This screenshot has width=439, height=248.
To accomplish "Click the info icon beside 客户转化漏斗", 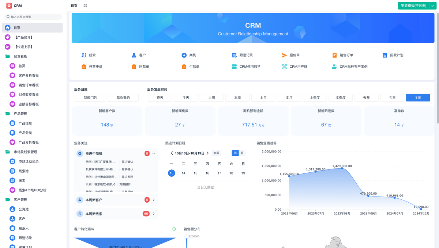I will pyautogui.click(x=174, y=229).
